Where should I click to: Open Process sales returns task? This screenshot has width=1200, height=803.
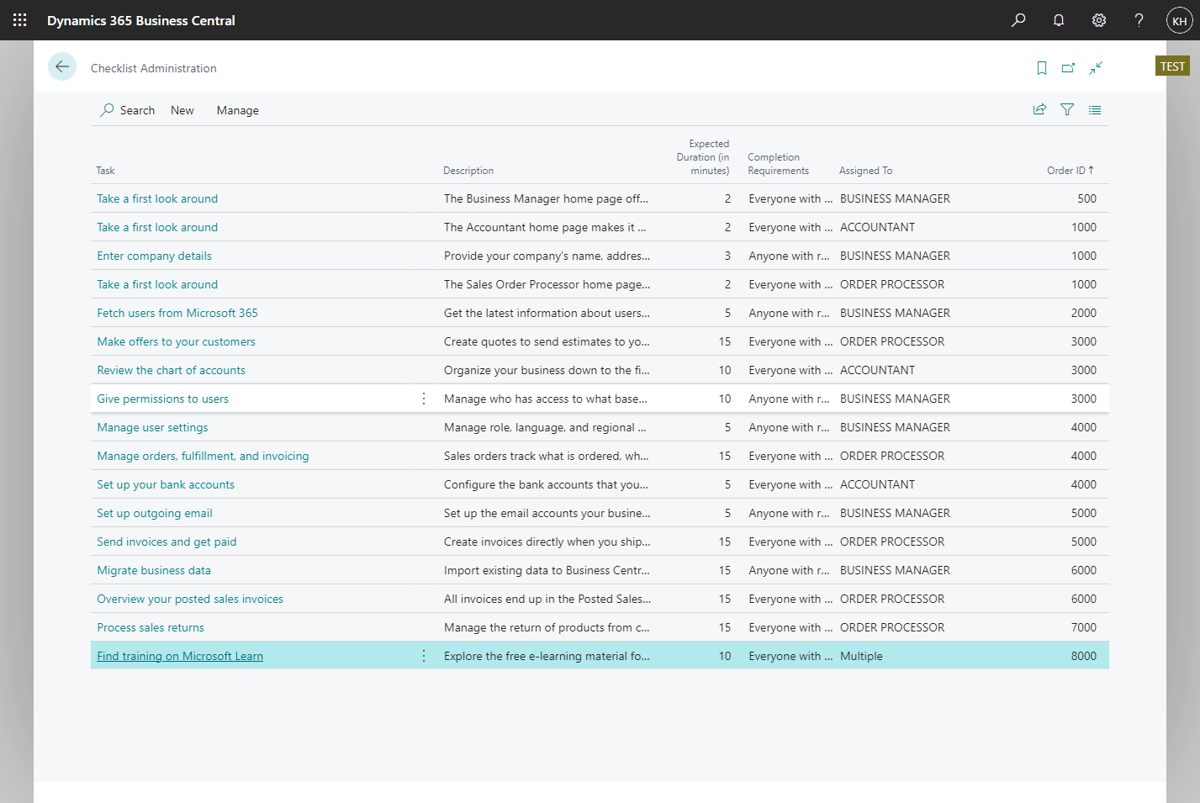[151, 627]
